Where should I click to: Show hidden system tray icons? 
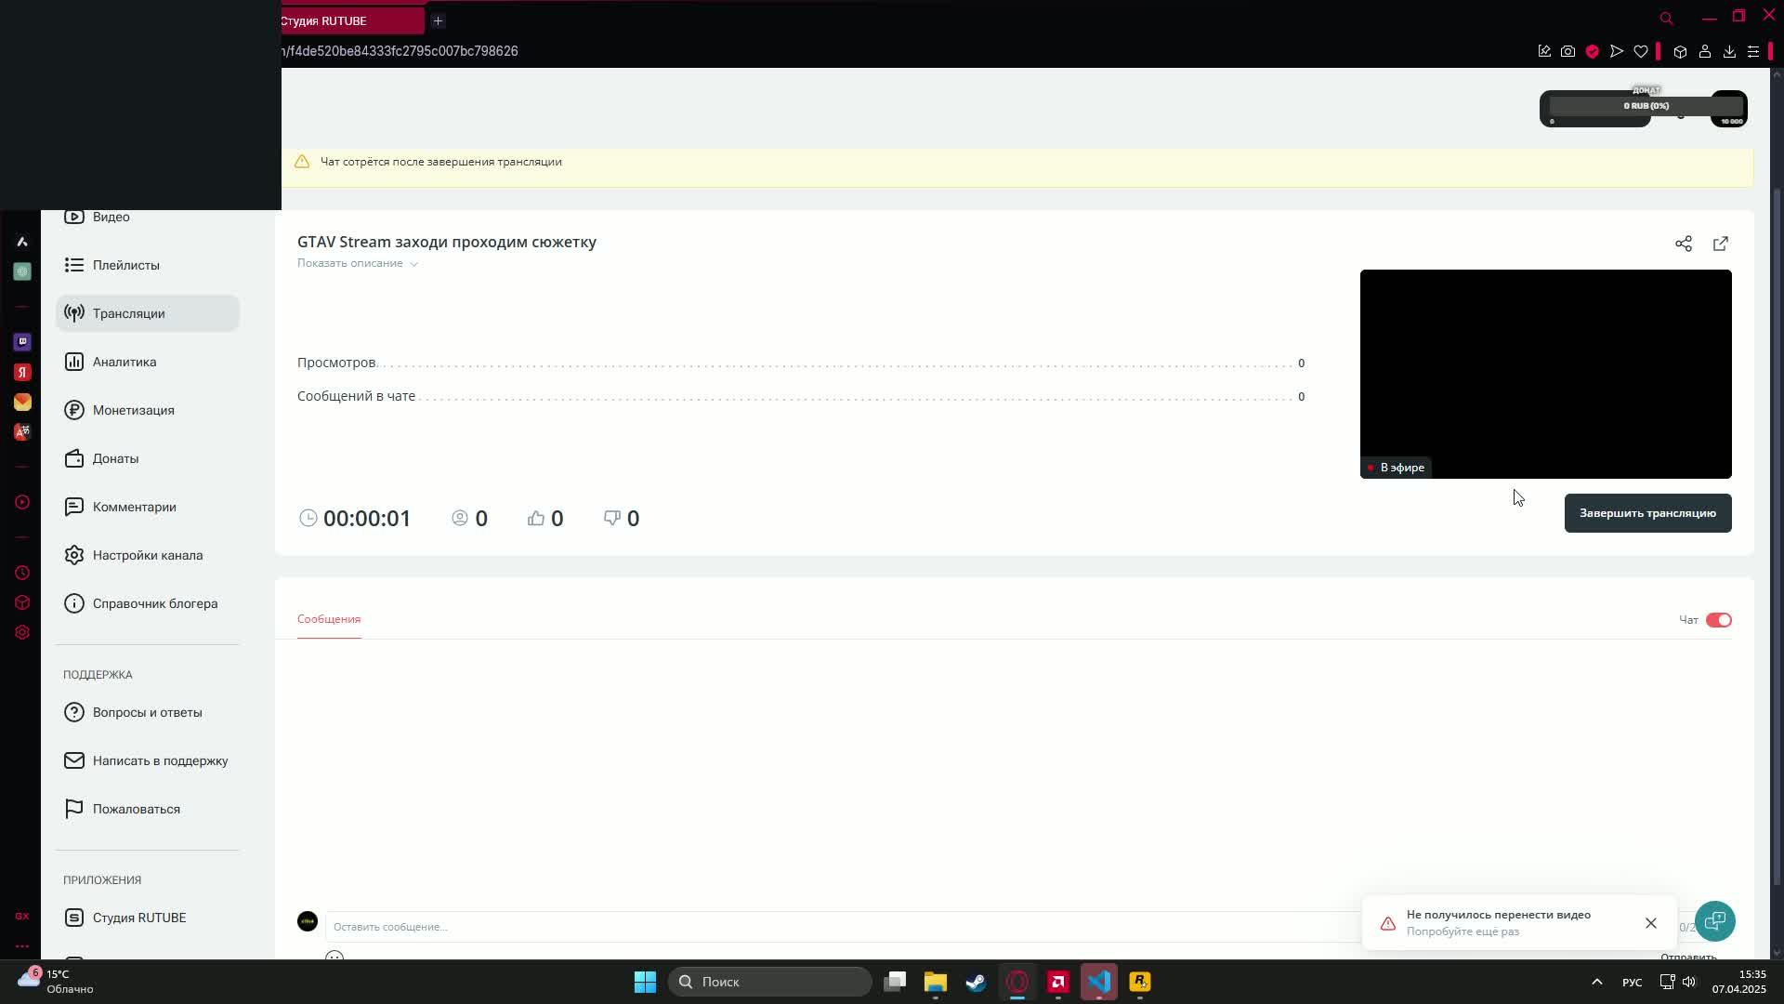(1596, 982)
